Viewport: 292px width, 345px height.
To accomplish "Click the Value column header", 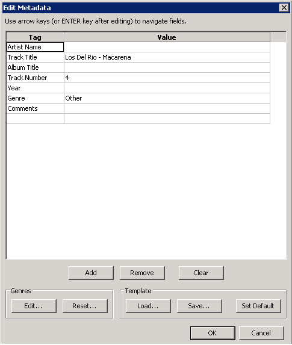I will coord(167,37).
